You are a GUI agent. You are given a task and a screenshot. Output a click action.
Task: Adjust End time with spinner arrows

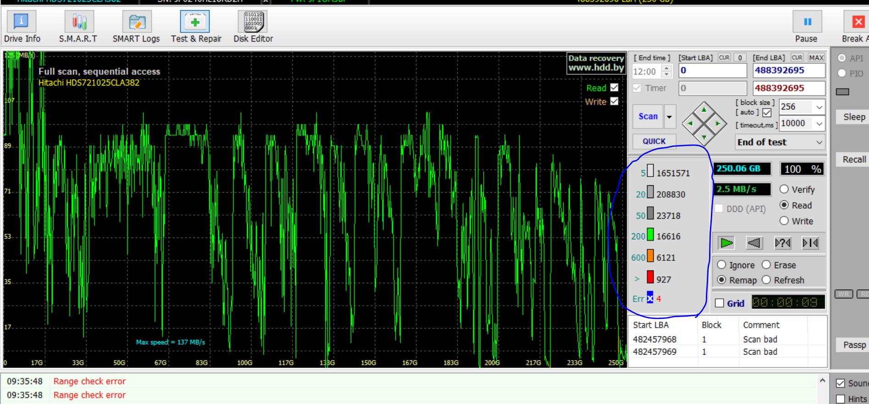click(667, 71)
